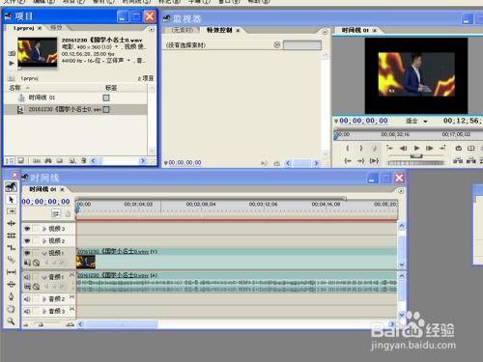Switch to the 特效控制 tab
The height and width of the screenshot is (362, 483).
point(219,30)
